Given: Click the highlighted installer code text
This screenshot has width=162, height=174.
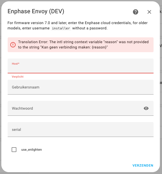Looking at the screenshot, I should [x=61, y=28].
